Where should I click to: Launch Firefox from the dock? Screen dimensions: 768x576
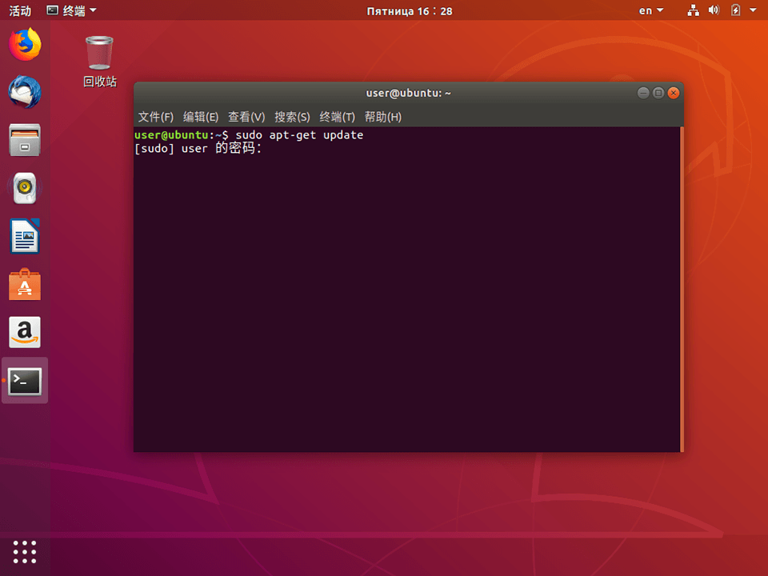point(24,45)
